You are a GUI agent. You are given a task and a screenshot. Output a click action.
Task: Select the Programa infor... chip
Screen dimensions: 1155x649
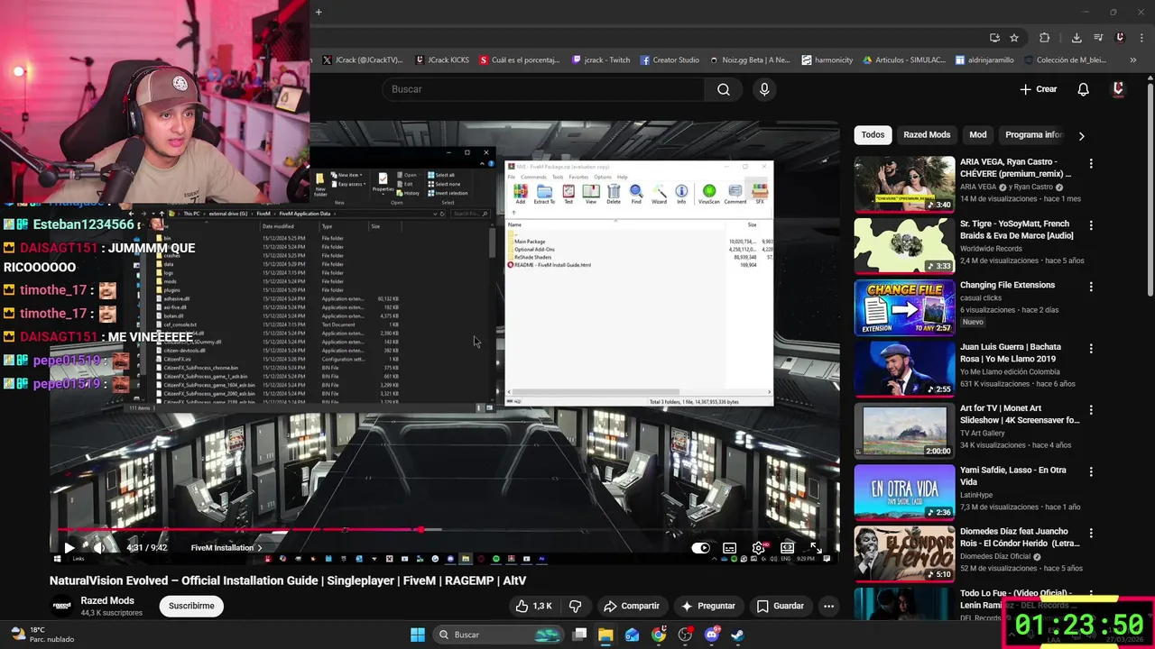(x=1032, y=134)
